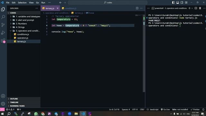
Task: Open Windows taskbar search icon
Action: click(x=9, y=114)
